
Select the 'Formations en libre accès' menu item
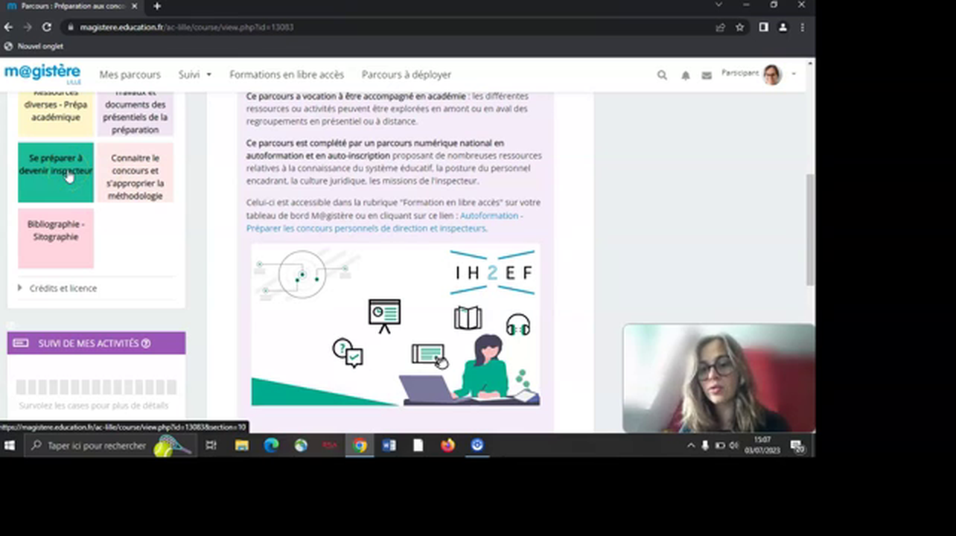286,74
